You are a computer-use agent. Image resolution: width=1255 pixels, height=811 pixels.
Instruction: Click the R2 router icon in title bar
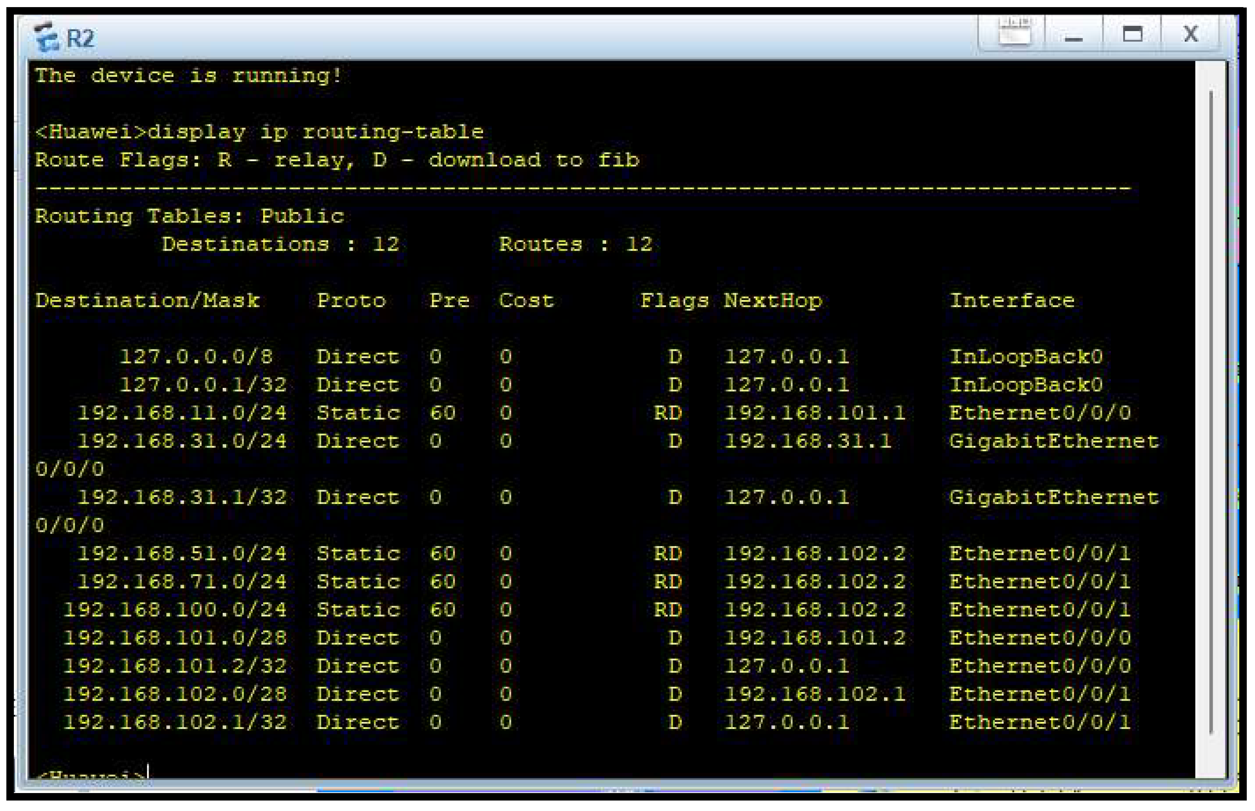(46, 36)
